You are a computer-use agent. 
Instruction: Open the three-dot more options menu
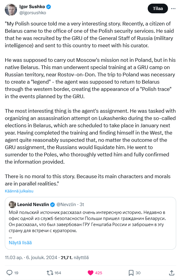click(x=173, y=8)
